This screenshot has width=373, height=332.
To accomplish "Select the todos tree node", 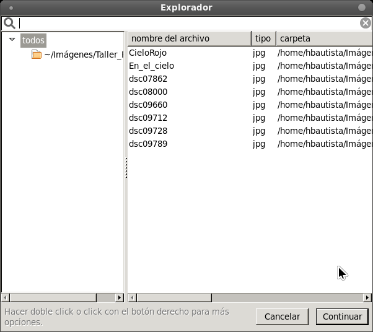I will 33,40.
